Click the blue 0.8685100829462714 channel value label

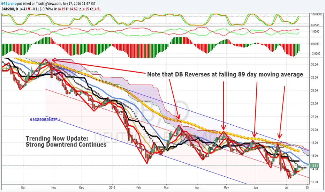pos(45,120)
